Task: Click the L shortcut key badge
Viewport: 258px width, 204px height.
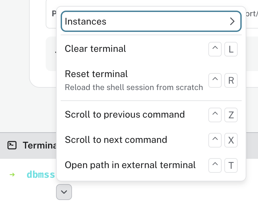Action: click(231, 49)
